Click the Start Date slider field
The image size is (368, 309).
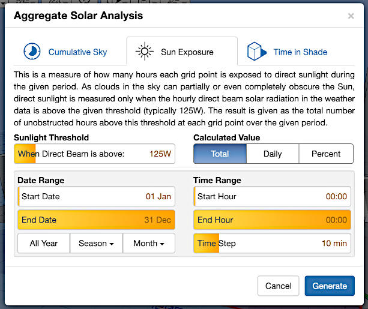[x=96, y=196]
